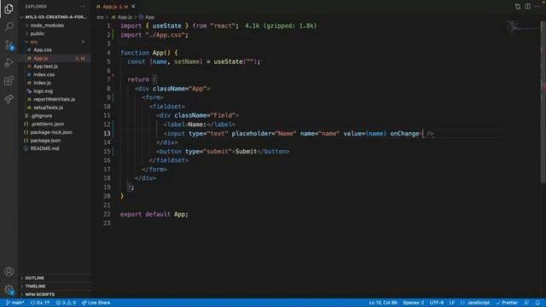Open the Live Share view icon
The width and height of the screenshot is (546, 307).
pyautogui.click(x=9, y=99)
